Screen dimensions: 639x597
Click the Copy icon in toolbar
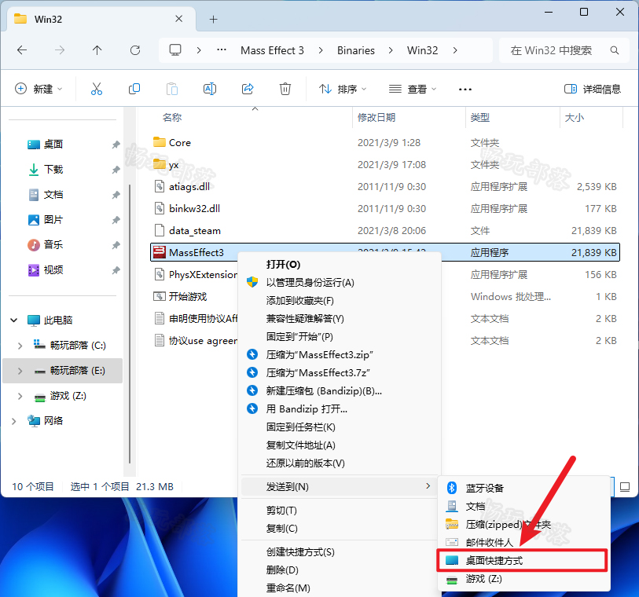(x=134, y=89)
